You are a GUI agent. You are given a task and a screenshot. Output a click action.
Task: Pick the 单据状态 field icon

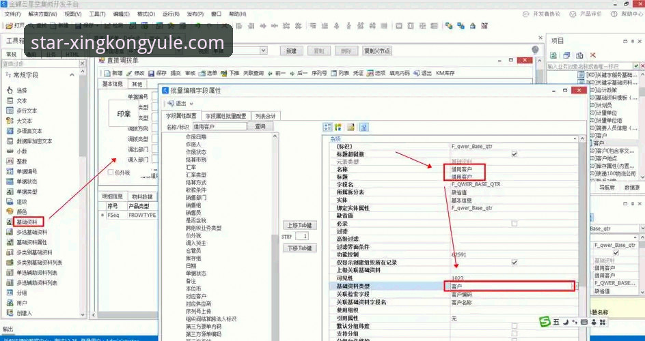click(10, 181)
